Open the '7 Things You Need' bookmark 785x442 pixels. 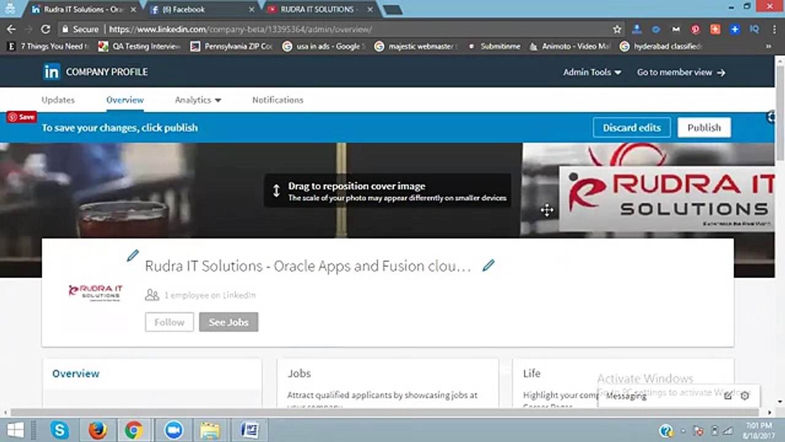point(48,46)
